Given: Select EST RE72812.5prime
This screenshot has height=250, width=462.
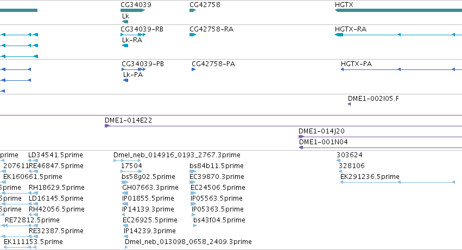Looking at the screenshot, I should (x=32, y=220).
